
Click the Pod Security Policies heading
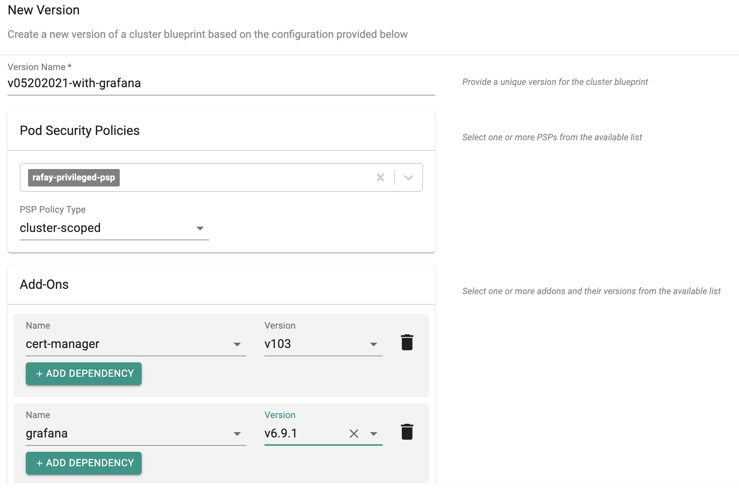pos(80,130)
